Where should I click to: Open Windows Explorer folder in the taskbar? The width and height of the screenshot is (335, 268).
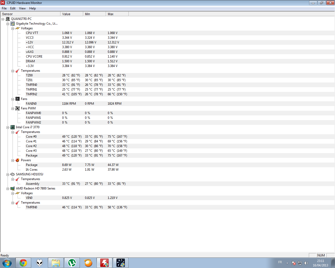tap(56, 263)
